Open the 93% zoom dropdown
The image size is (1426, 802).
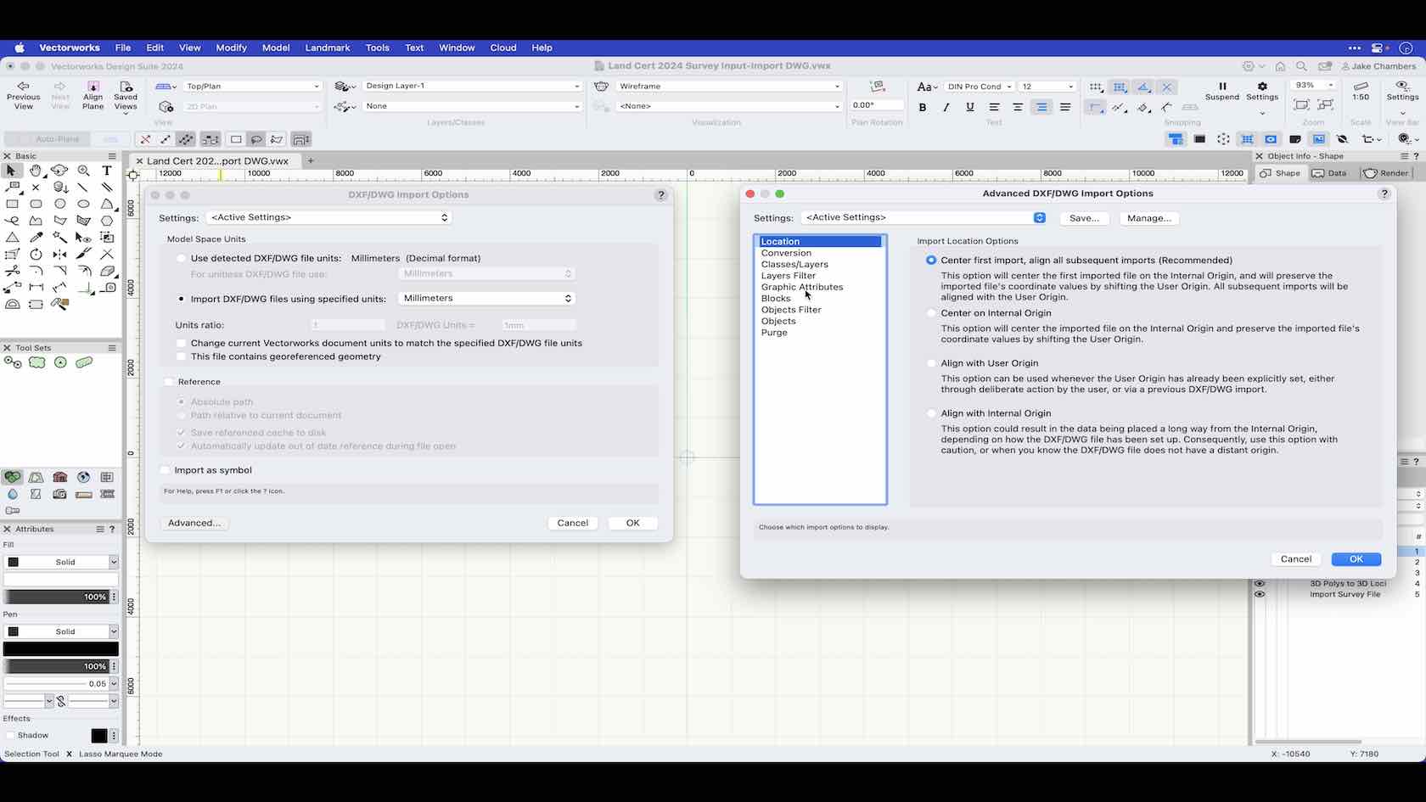click(x=1312, y=86)
